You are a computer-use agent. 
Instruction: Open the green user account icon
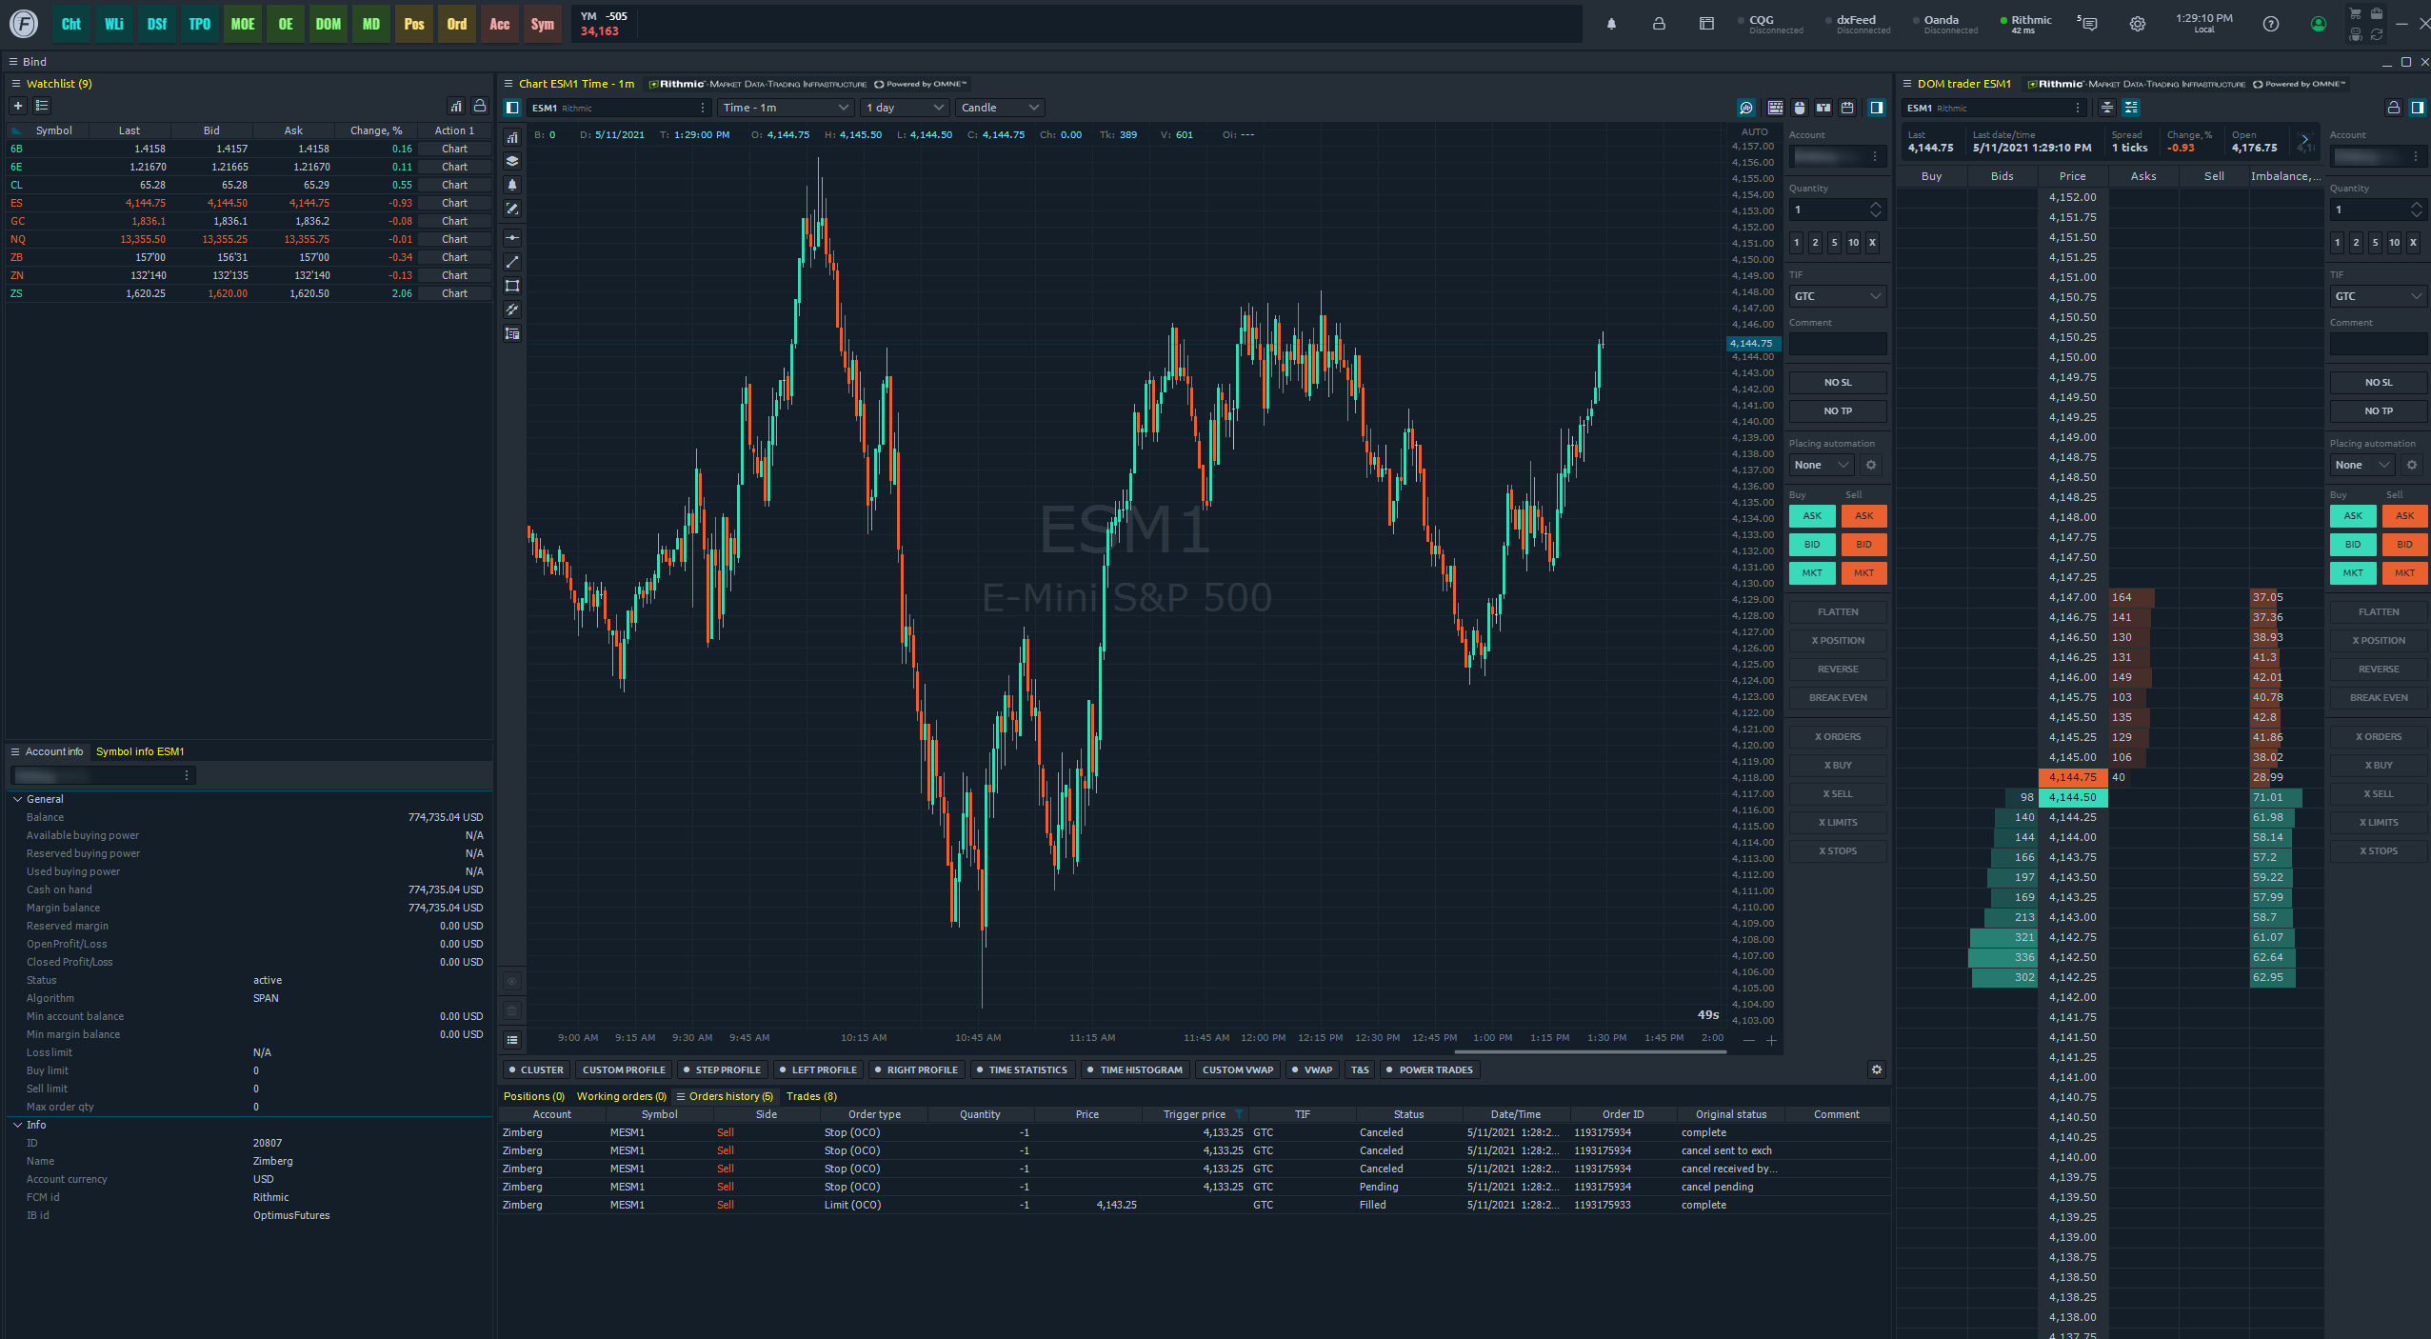[2319, 24]
